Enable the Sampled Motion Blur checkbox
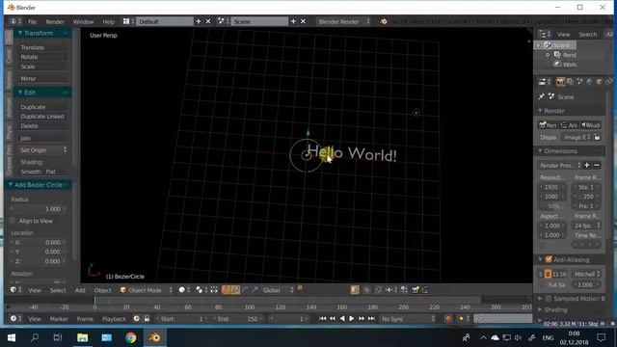 [x=549, y=299]
